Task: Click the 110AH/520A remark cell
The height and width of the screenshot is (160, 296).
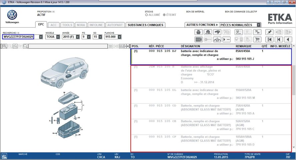Action: pyautogui.click(x=243, y=90)
